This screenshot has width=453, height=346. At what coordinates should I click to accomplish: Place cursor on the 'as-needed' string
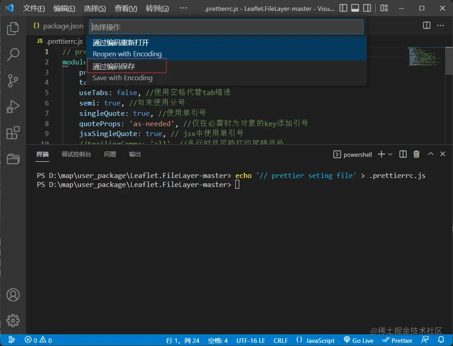point(152,123)
